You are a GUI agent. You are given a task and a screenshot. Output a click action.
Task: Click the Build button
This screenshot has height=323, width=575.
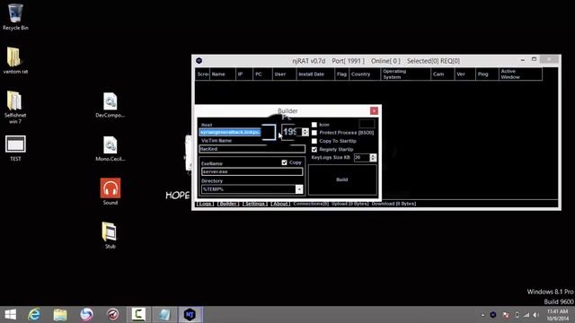click(342, 179)
